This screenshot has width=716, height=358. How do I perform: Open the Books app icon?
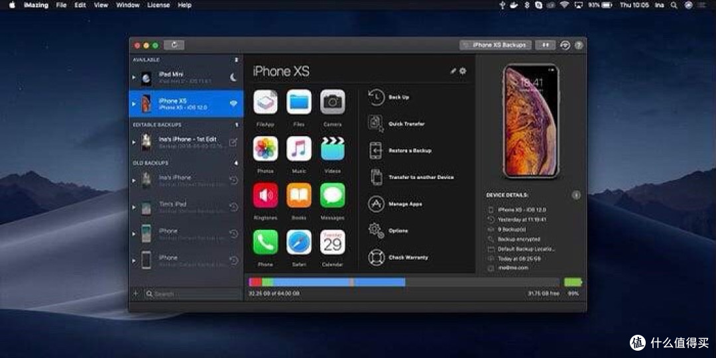click(x=299, y=195)
